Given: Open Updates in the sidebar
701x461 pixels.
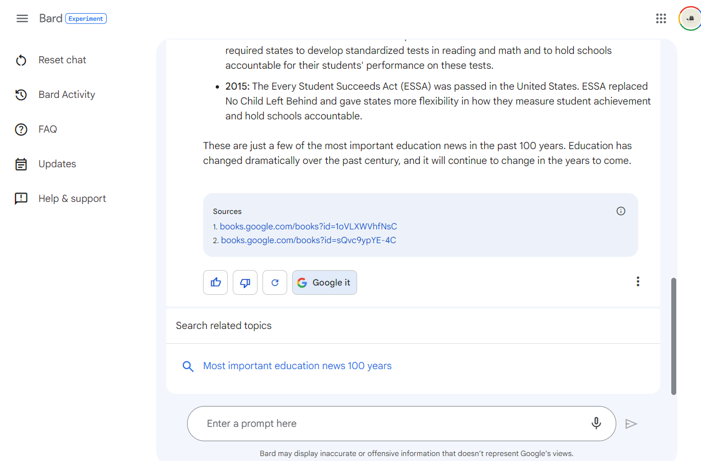Looking at the screenshot, I should (x=57, y=164).
